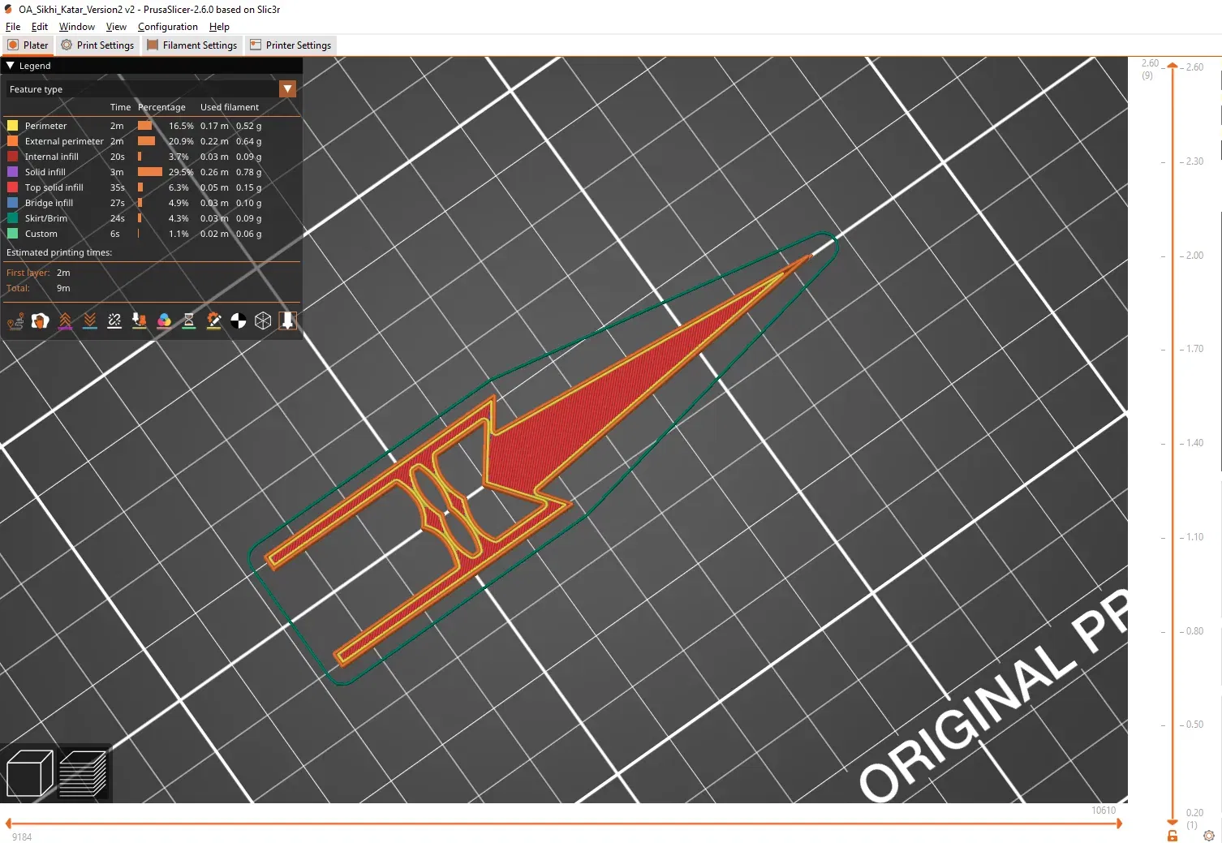The width and height of the screenshot is (1222, 843).
Task: Toggle Center of gravity icon
Action: tap(239, 321)
